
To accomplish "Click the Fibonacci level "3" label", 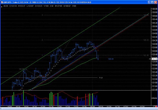I will (x=42, y=15).
